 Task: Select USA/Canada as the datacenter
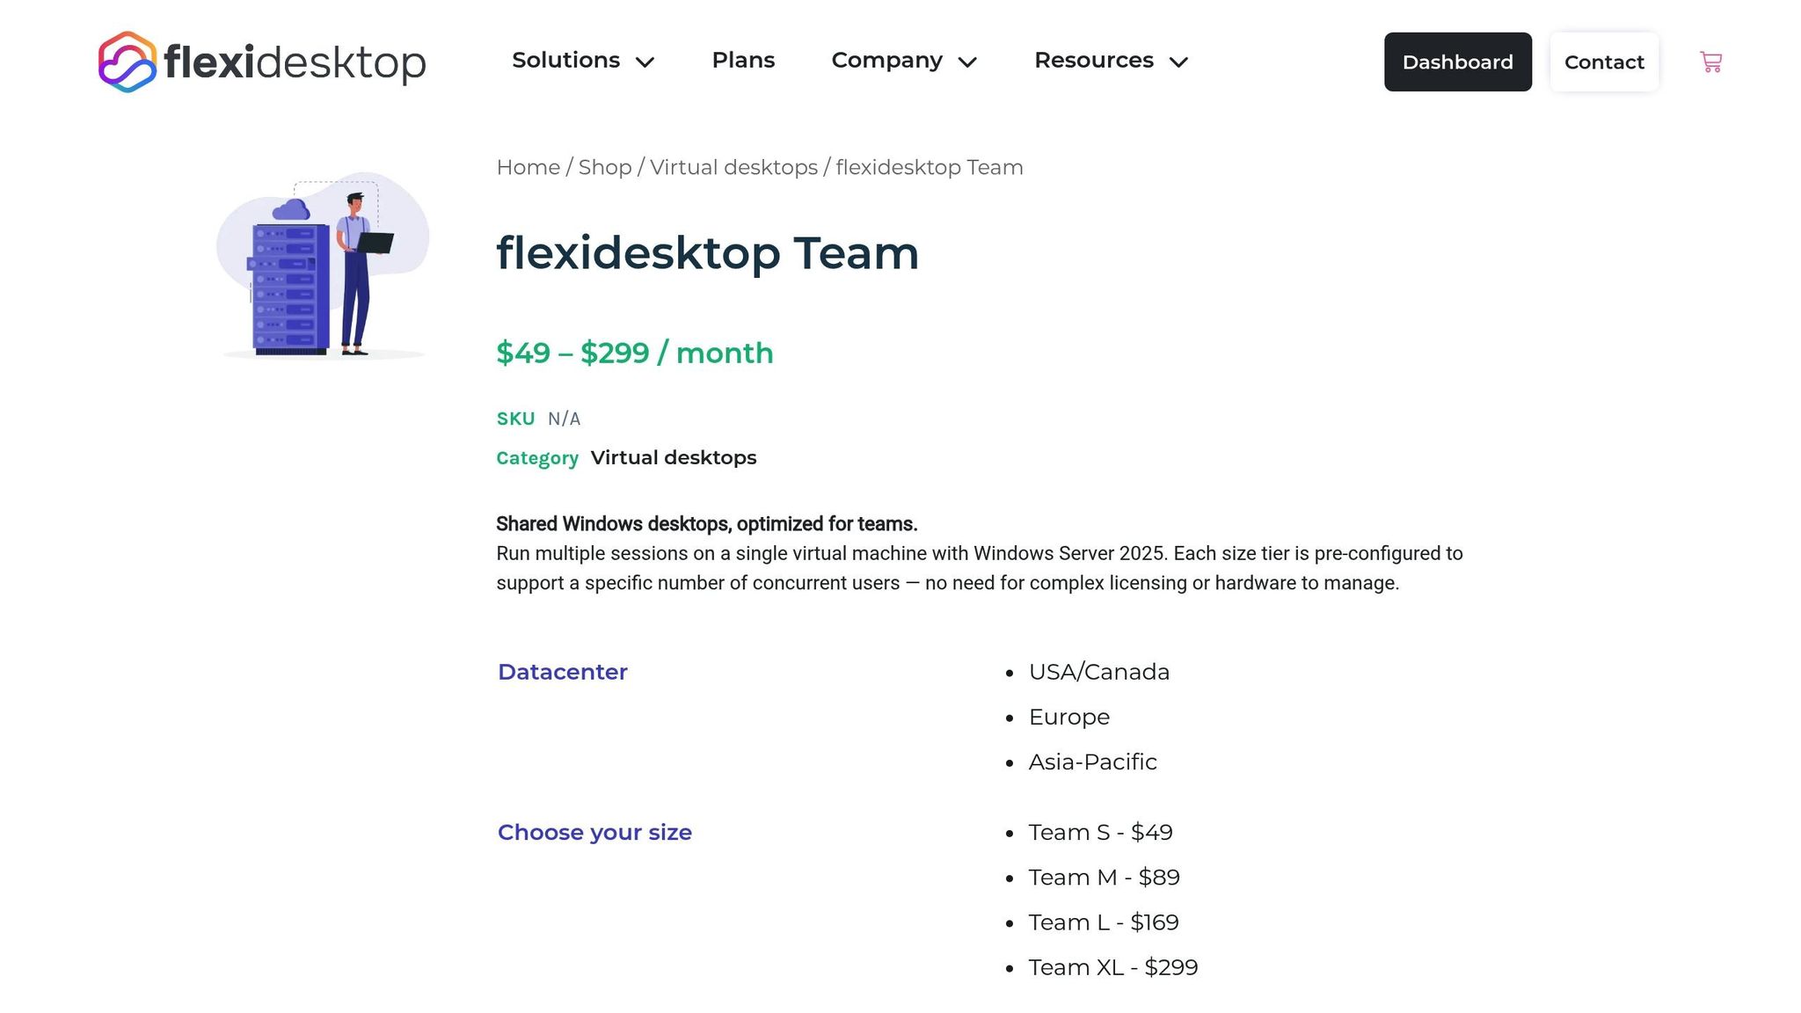coord(1098,672)
